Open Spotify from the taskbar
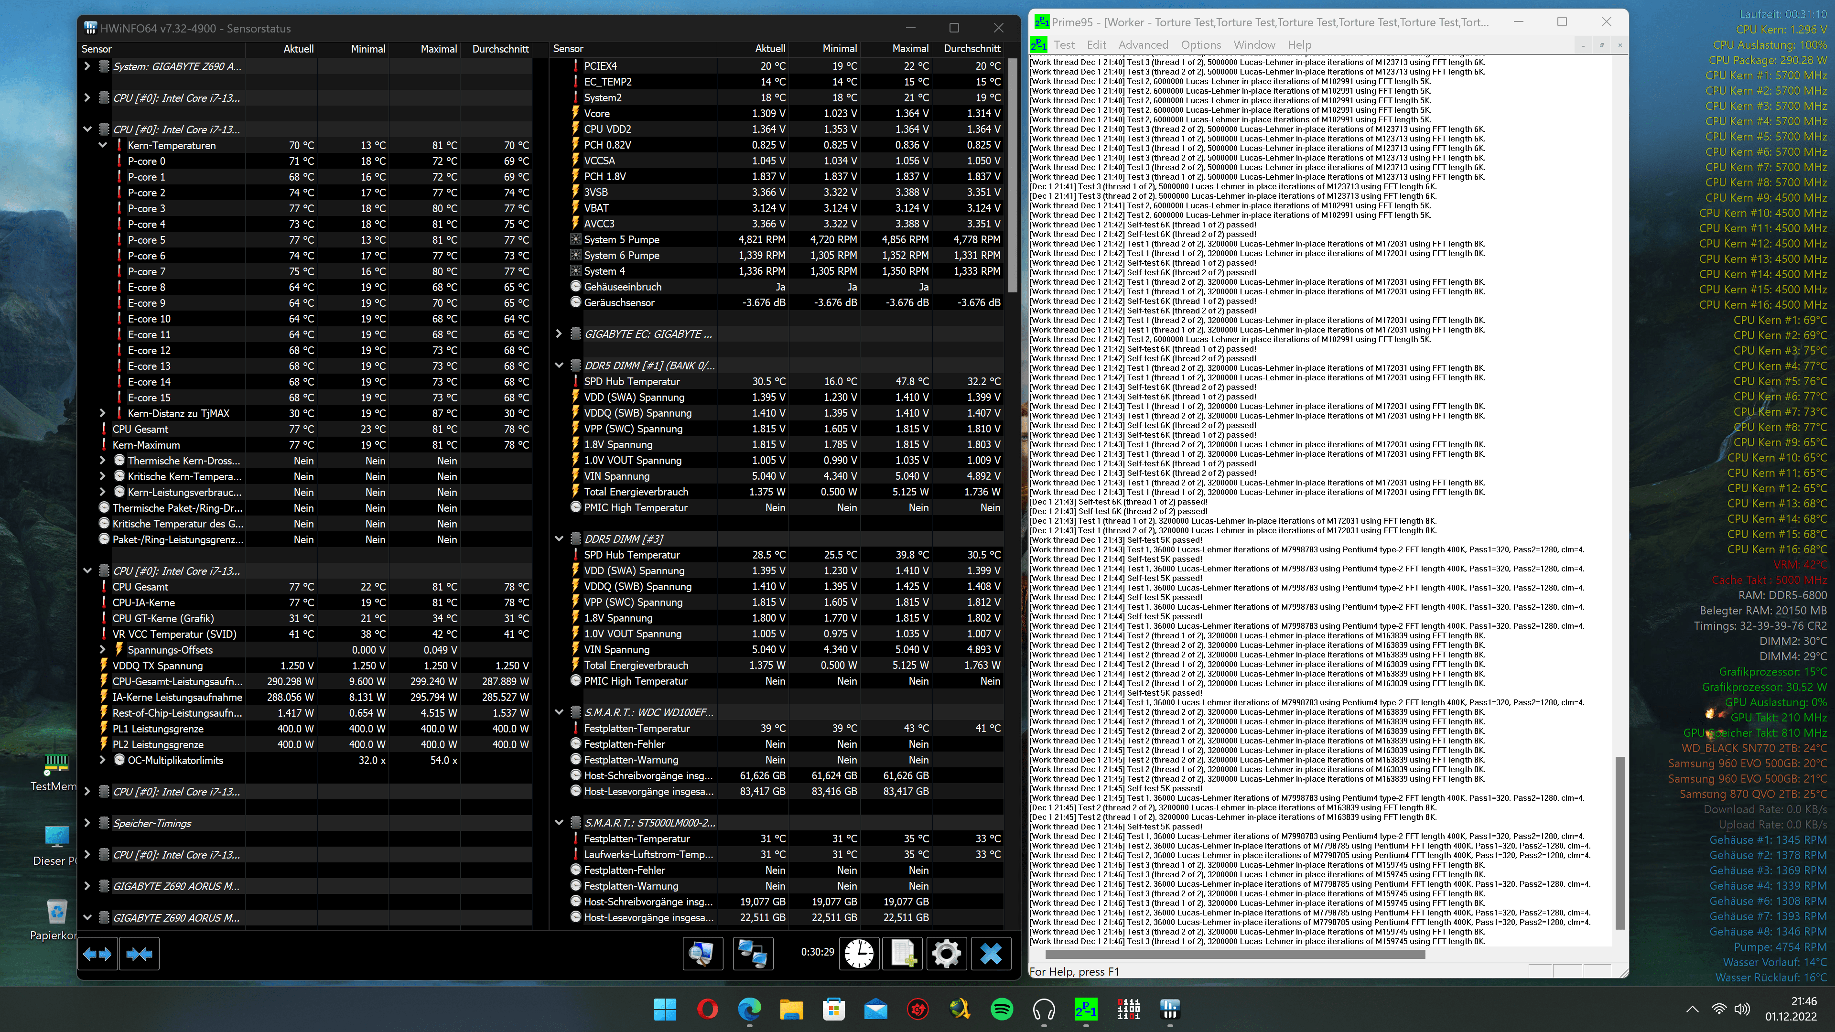This screenshot has width=1835, height=1032. tap(1002, 1009)
